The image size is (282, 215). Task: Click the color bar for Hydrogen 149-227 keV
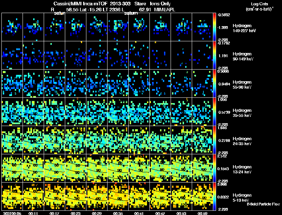point(215,27)
